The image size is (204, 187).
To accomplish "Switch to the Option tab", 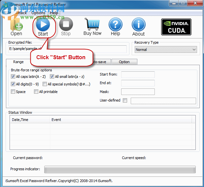I will click(124, 62).
